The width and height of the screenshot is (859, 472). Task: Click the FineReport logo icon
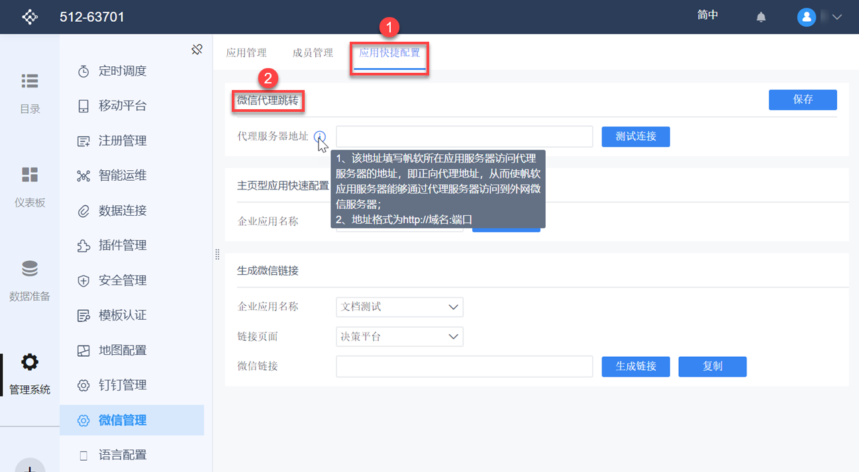coord(30,17)
